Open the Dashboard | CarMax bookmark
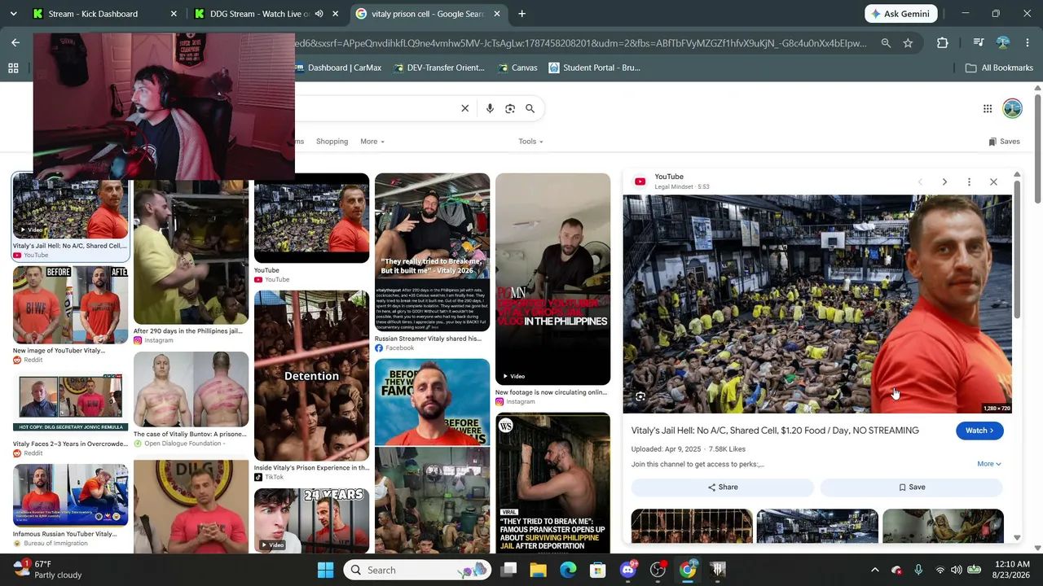Viewport: 1043px width, 586px height. [337, 68]
